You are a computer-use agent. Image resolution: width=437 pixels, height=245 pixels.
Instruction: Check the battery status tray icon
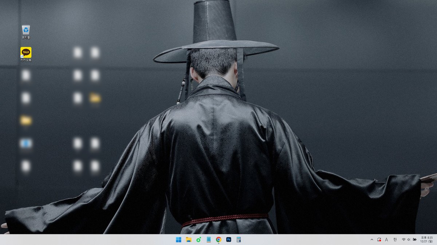point(414,240)
